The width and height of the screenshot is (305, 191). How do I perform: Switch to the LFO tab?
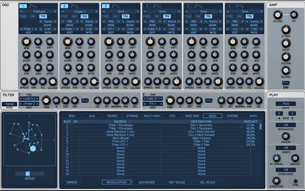172,116
